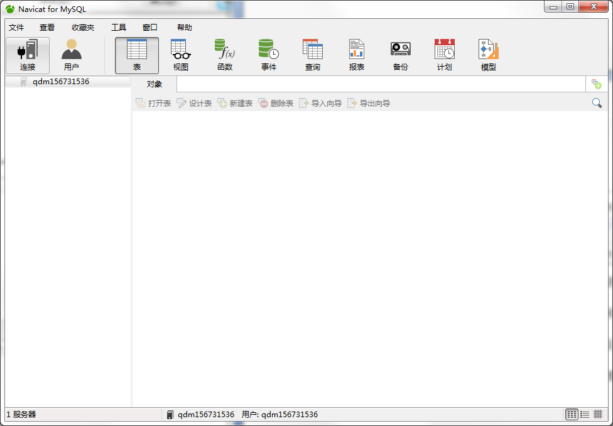This screenshot has width=613, height=426.
Task: Switch to list view in the status bar
Action: point(585,414)
